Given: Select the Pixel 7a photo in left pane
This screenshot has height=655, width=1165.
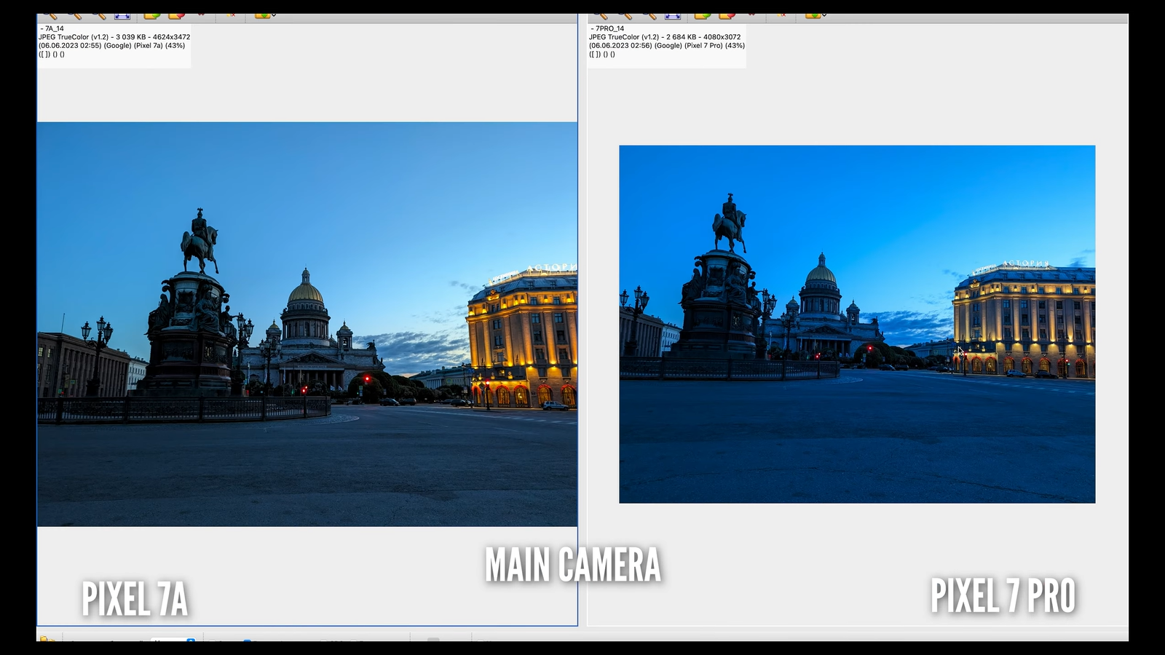Looking at the screenshot, I should click(307, 324).
